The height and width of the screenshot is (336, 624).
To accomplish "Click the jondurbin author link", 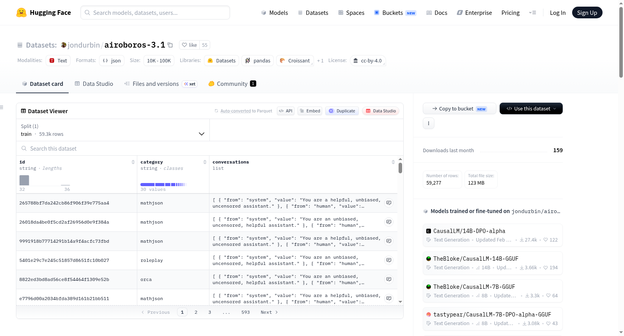I will click(x=83, y=45).
